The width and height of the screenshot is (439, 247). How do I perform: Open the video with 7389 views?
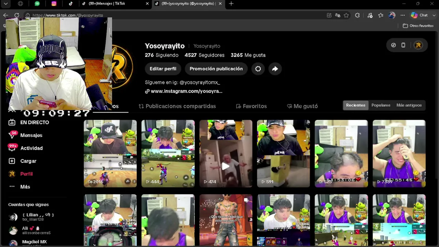(399, 154)
